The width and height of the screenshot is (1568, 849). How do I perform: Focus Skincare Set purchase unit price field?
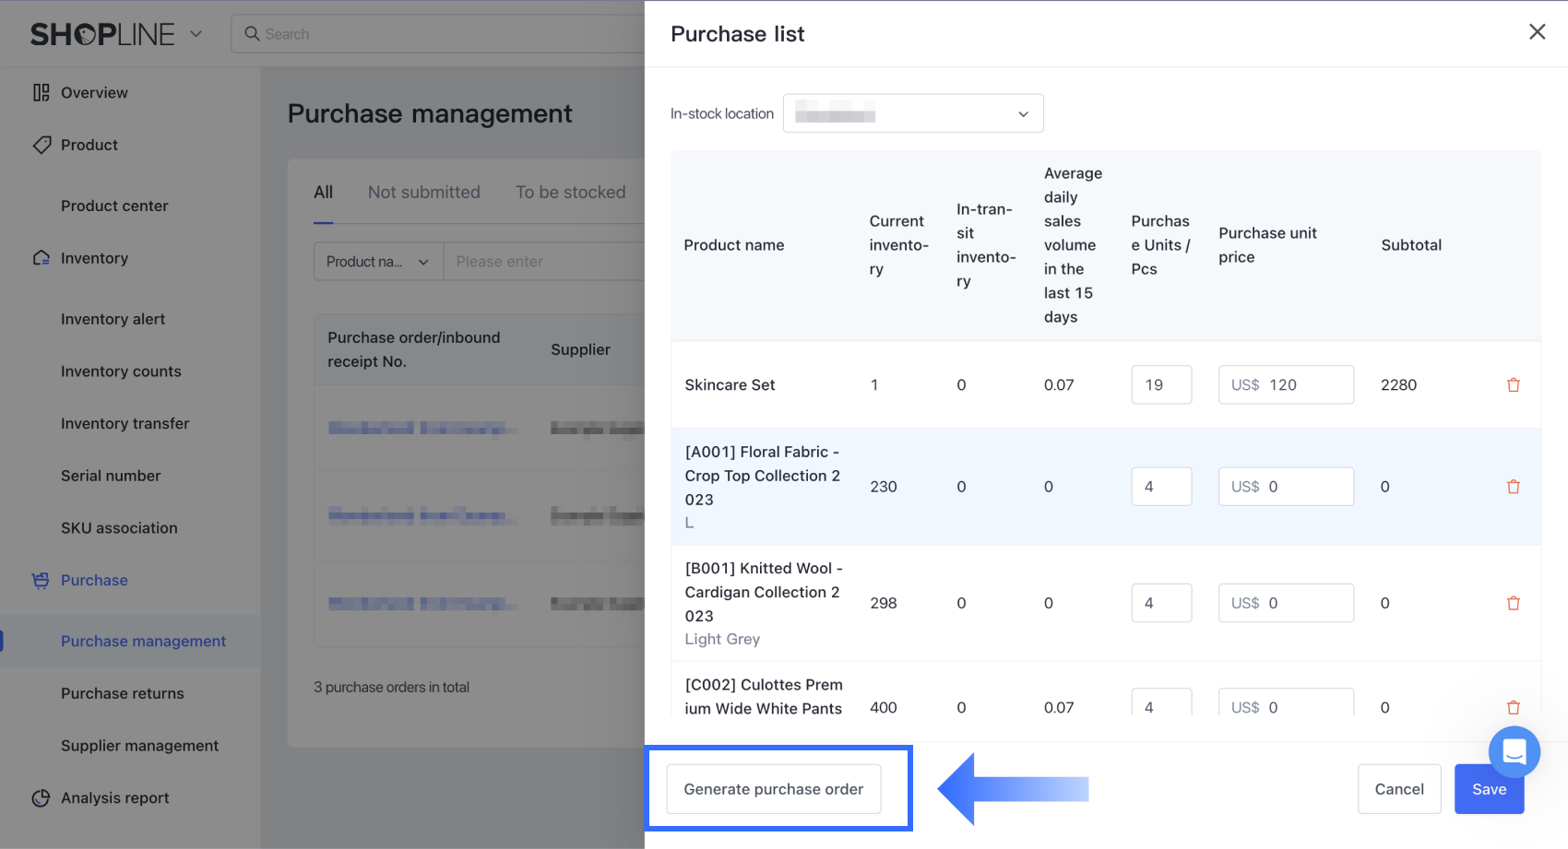1285,385
